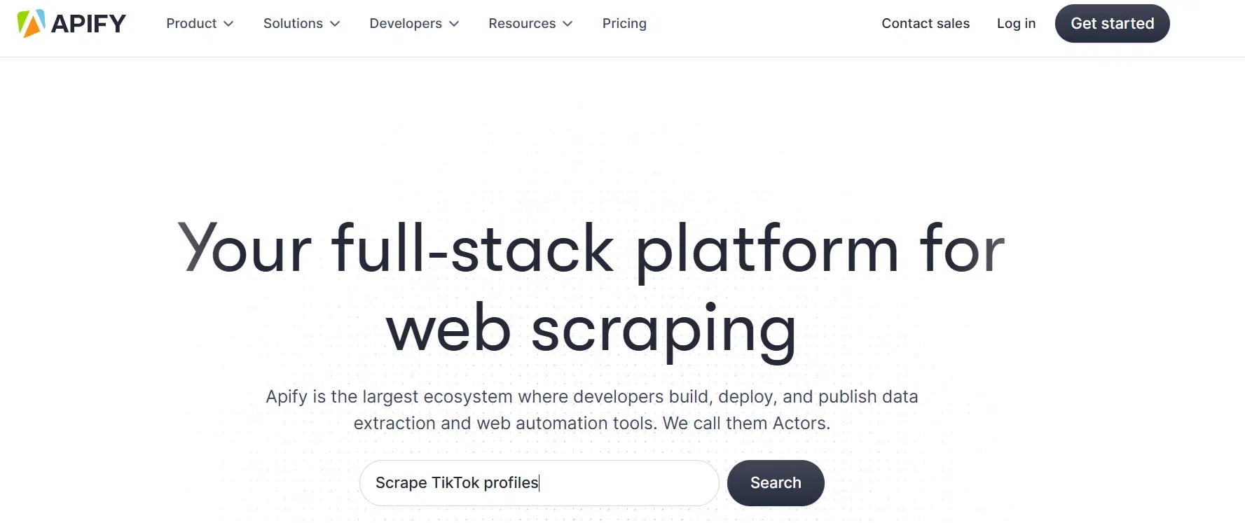Screen dimensions: 1245x523
Task: Select the Log in link
Action: (1016, 23)
